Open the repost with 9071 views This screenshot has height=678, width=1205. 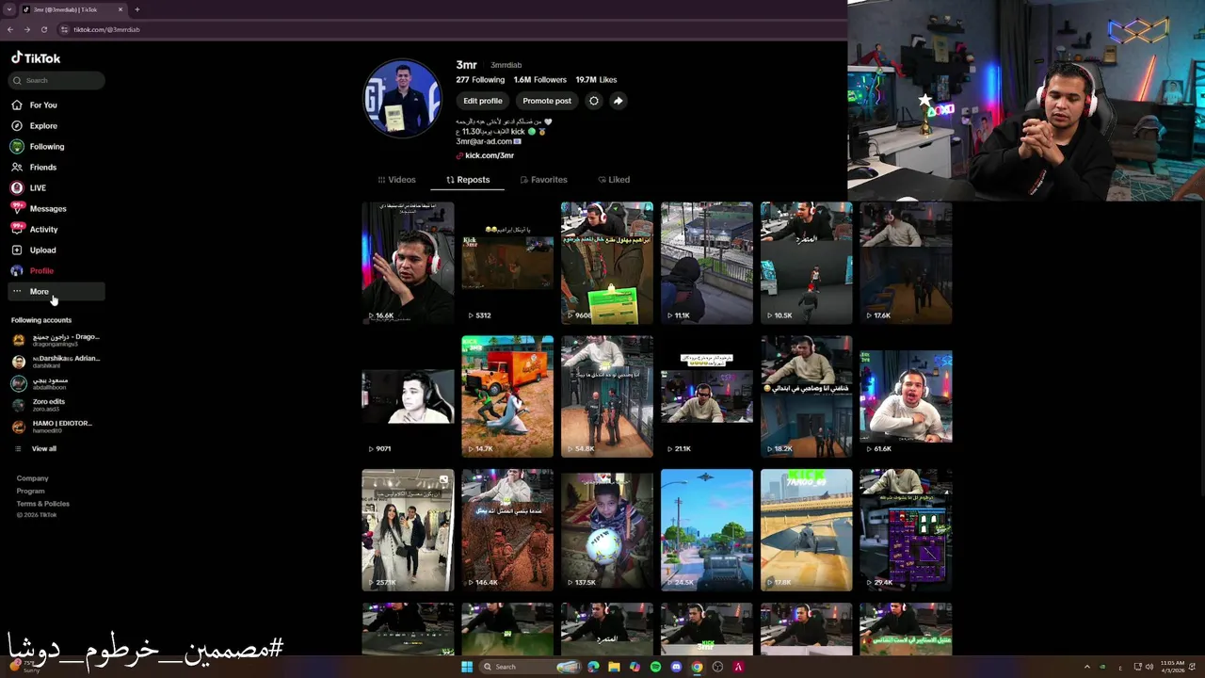[408, 396]
